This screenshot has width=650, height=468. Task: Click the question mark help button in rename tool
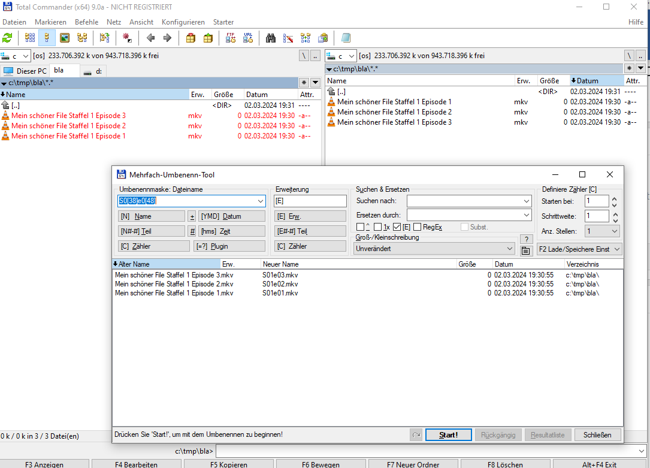tap(526, 239)
